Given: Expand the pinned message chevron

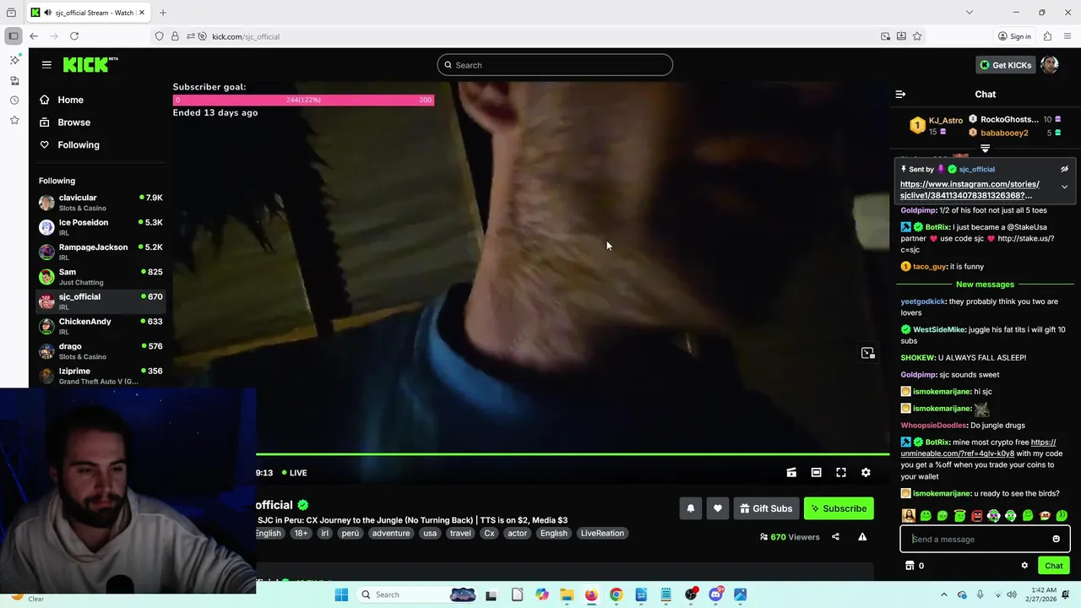Looking at the screenshot, I should click(1064, 187).
